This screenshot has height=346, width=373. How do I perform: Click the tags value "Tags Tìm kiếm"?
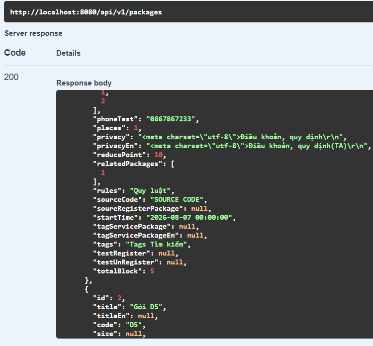point(156,245)
